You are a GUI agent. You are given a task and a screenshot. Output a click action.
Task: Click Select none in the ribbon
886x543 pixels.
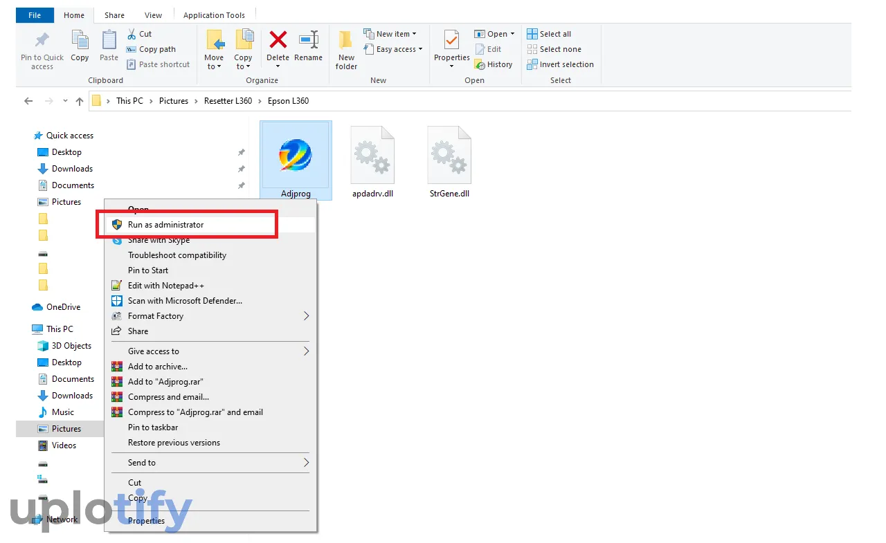coord(554,49)
